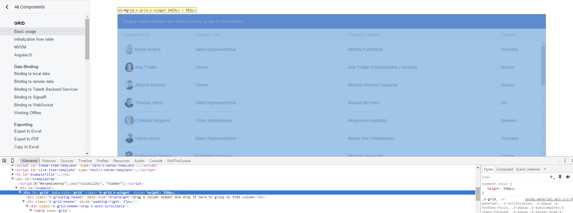Expand the size-item-template script node
The image size is (573, 213).
pyautogui.click(x=13, y=170)
